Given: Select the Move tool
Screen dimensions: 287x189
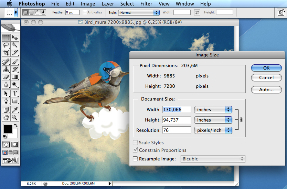Looking at the screenshot, I should 15,38.
